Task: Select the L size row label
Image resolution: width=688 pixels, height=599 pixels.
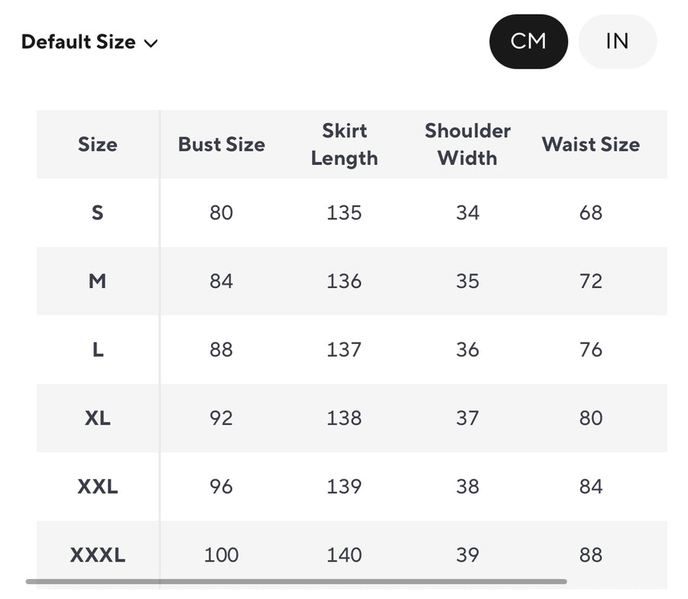Action: (98, 350)
